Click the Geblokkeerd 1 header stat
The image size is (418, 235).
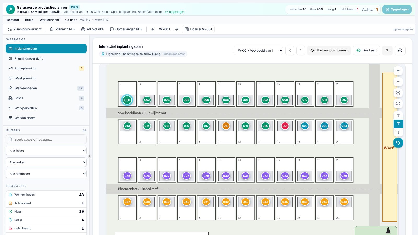point(349,9)
